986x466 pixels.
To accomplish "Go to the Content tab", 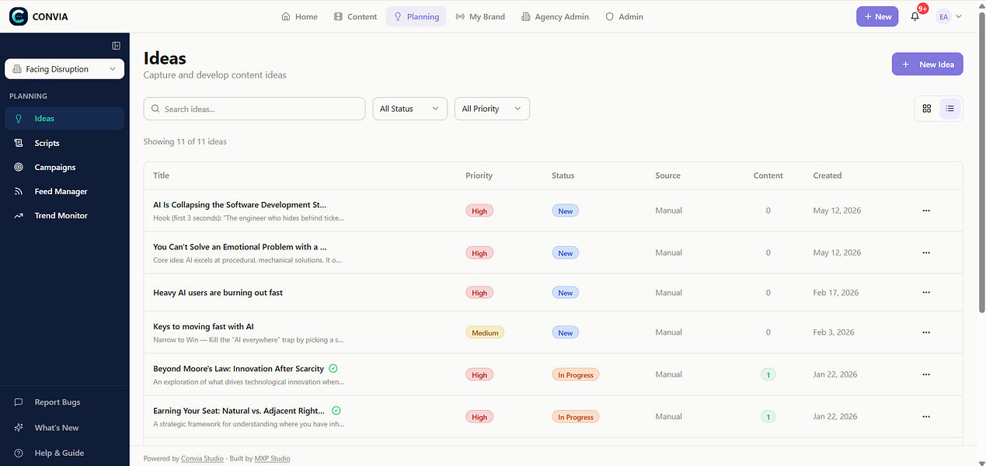I will click(x=355, y=16).
